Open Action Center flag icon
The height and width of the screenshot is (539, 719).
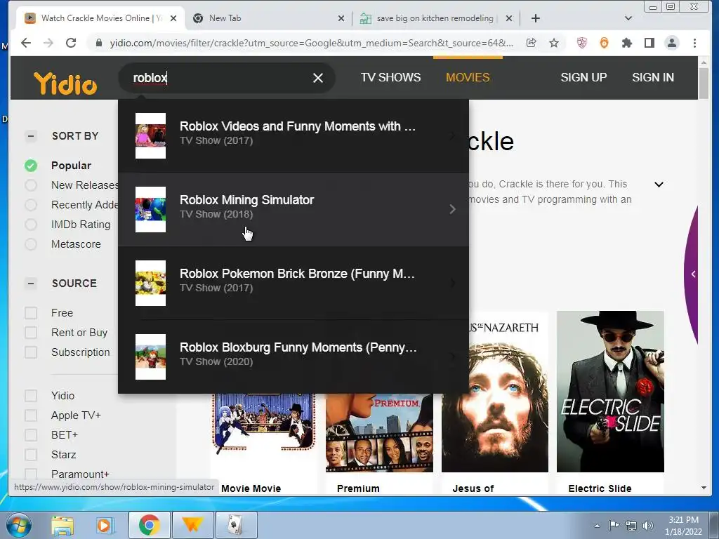(614, 526)
